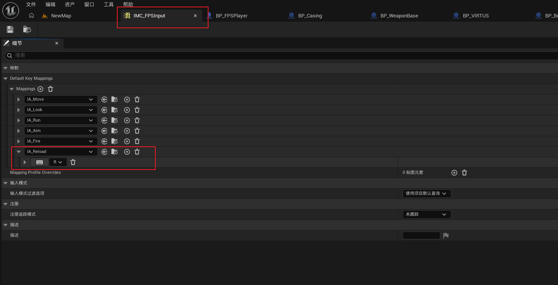Delete the IA_Move mapping

[137, 100]
